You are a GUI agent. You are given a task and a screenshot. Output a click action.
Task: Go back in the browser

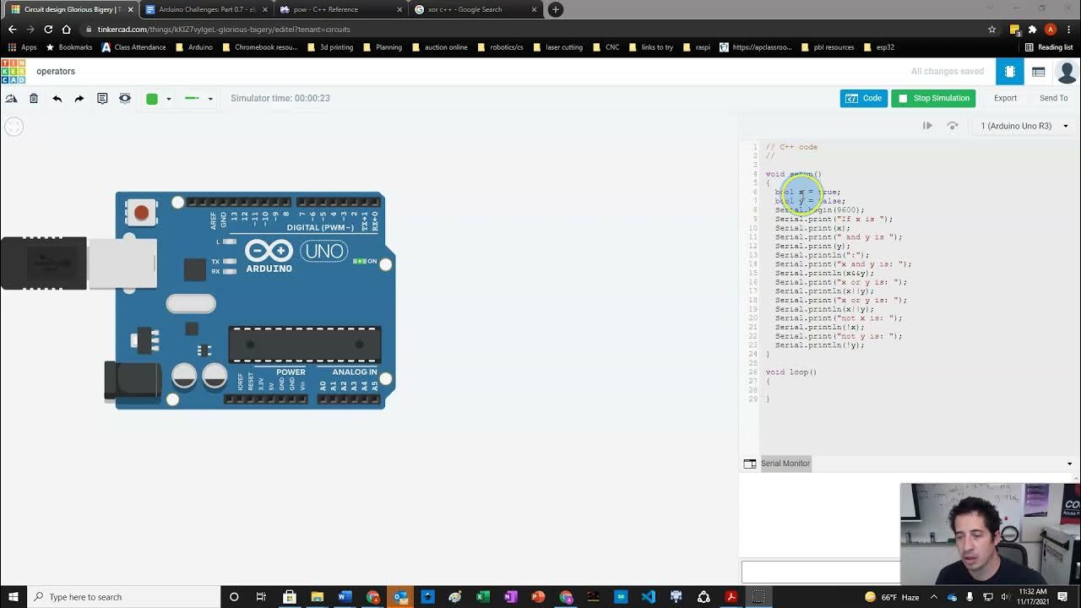pyautogui.click(x=12, y=29)
